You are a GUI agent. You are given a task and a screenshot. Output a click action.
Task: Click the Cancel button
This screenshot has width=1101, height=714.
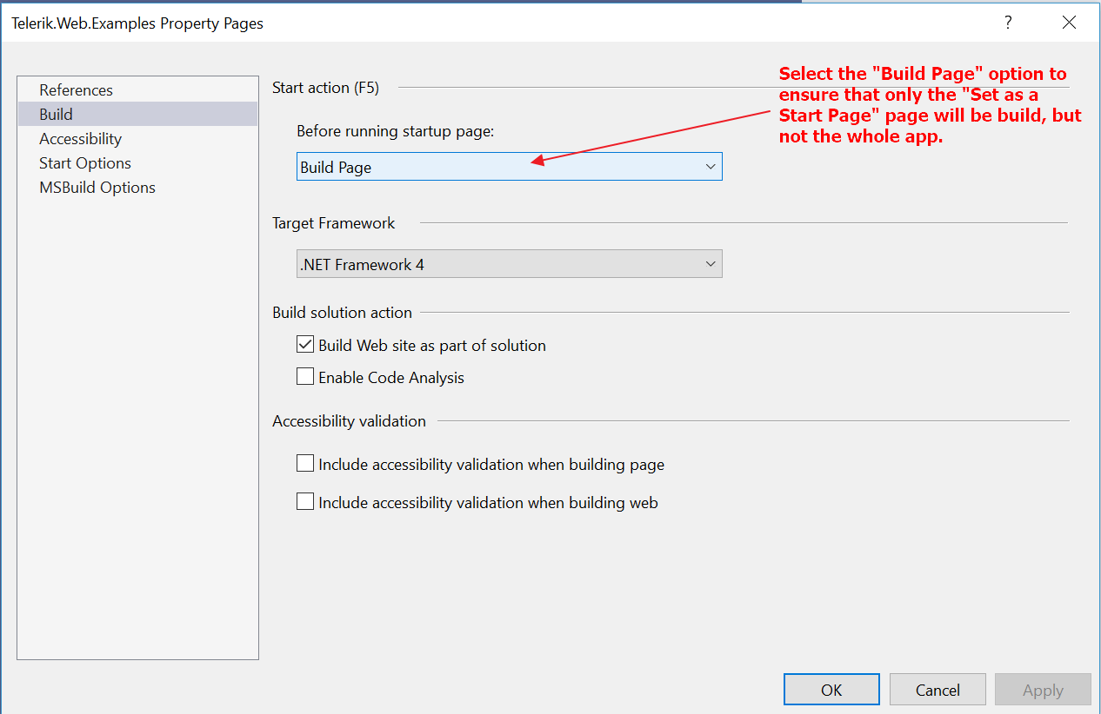coord(938,690)
